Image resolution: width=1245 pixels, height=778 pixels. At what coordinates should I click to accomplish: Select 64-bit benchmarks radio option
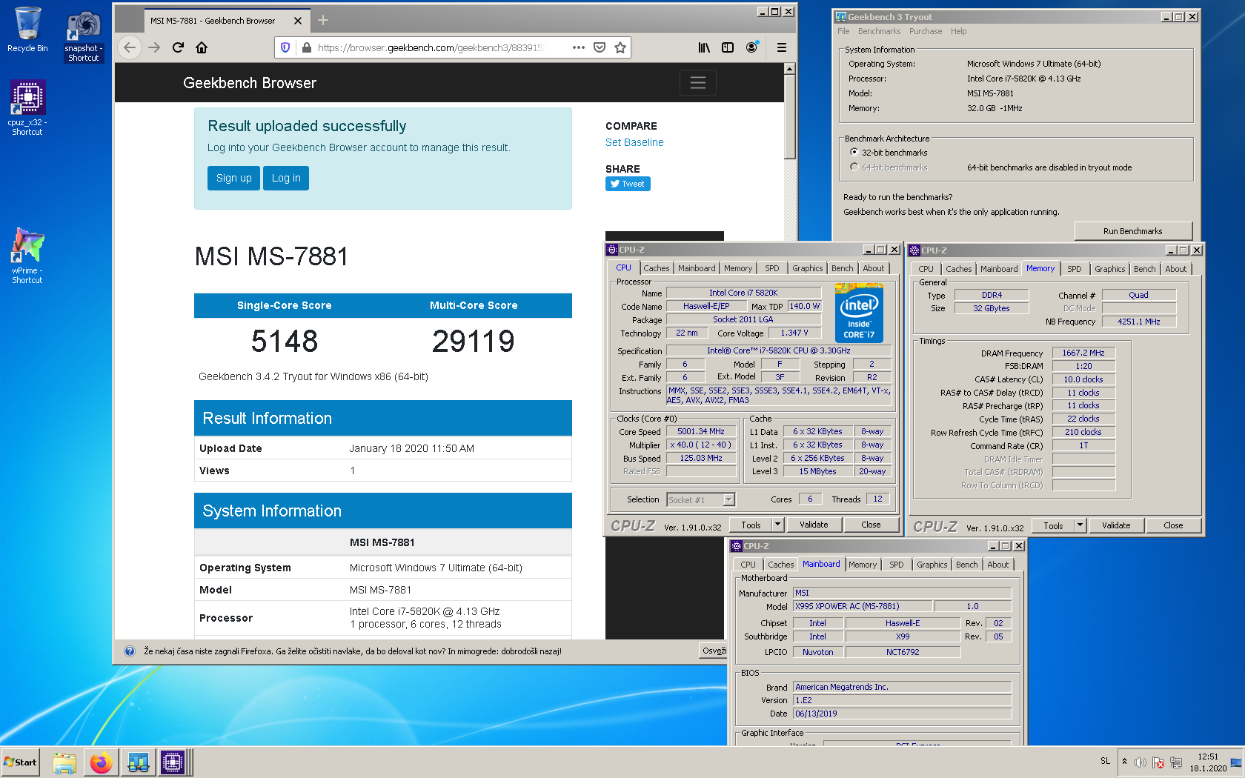point(854,167)
